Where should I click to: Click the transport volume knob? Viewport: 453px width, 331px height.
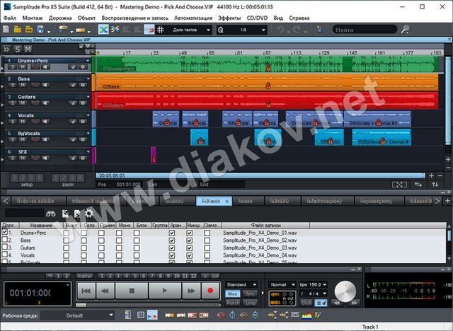345,291
